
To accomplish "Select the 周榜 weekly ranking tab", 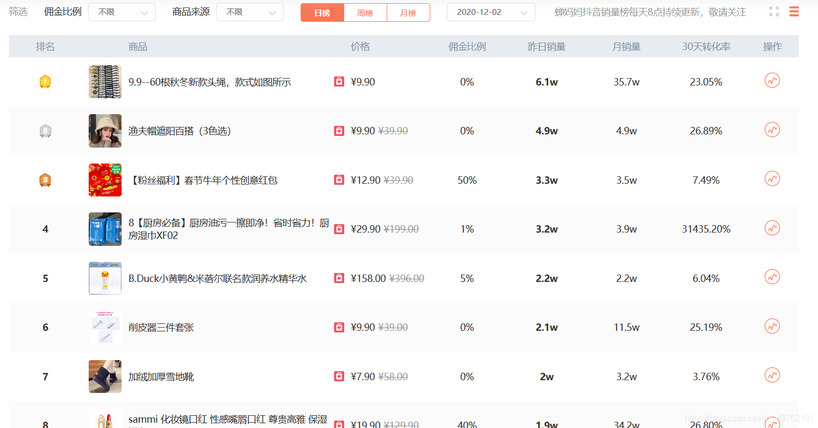I will tap(365, 12).
